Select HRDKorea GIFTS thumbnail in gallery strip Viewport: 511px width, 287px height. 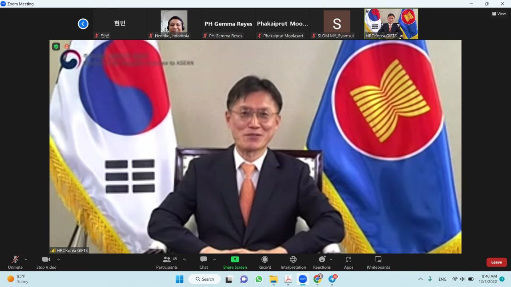tap(391, 24)
